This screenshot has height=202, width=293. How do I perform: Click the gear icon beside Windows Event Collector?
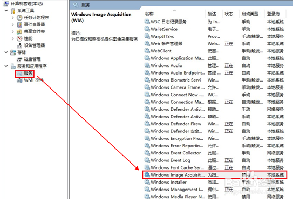coord(147,153)
